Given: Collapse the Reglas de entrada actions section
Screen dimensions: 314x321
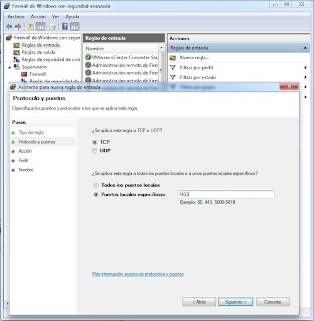Looking at the screenshot, I should point(305,48).
